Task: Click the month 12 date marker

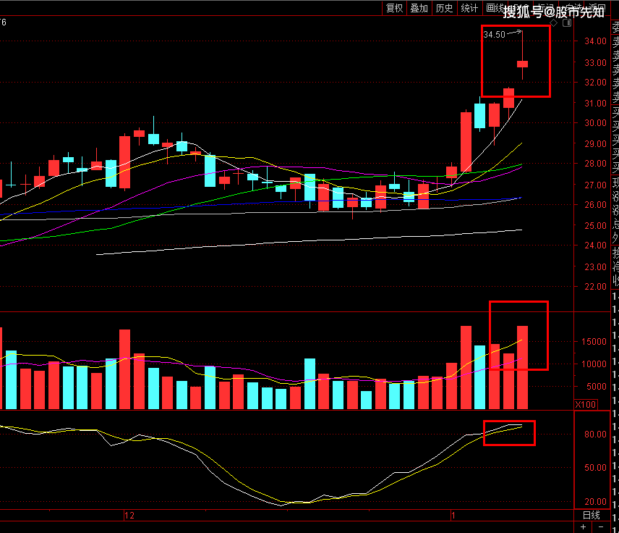Action: (x=129, y=515)
